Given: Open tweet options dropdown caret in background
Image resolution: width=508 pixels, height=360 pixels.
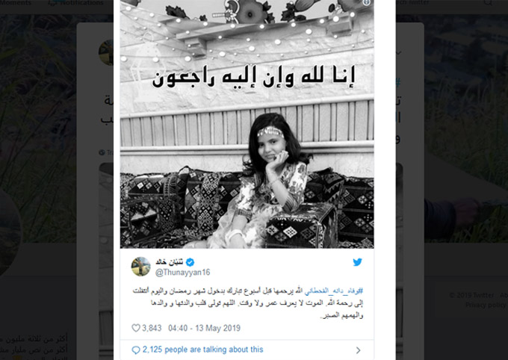Looking at the screenshot, I should [399, 52].
